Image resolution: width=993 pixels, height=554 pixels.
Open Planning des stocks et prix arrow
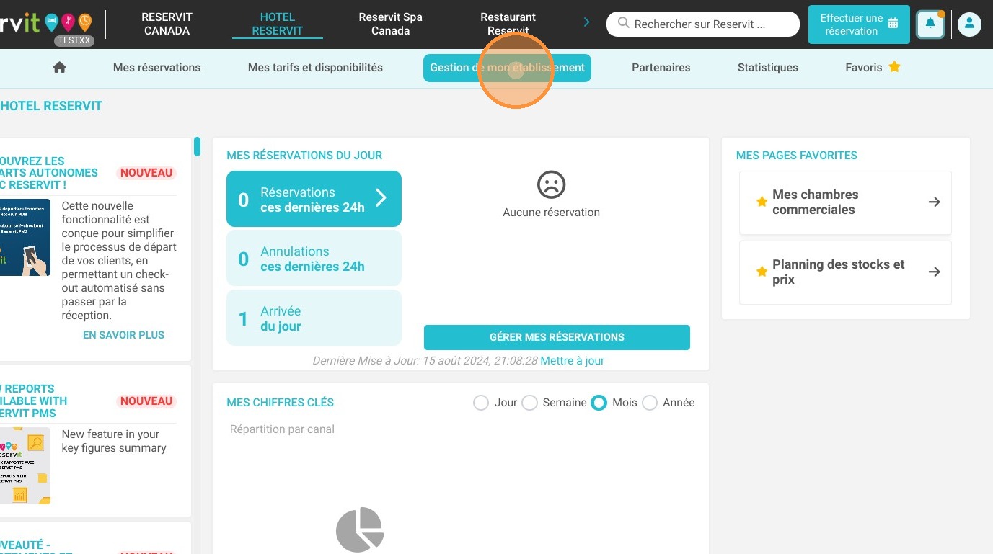click(934, 272)
